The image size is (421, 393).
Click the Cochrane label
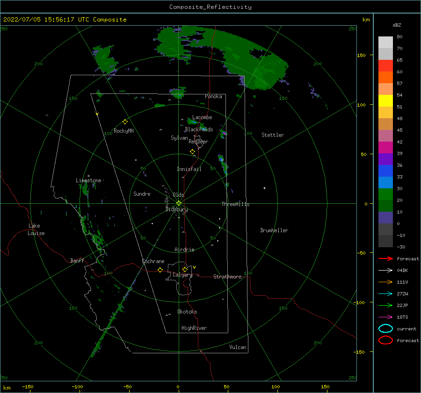153,261
